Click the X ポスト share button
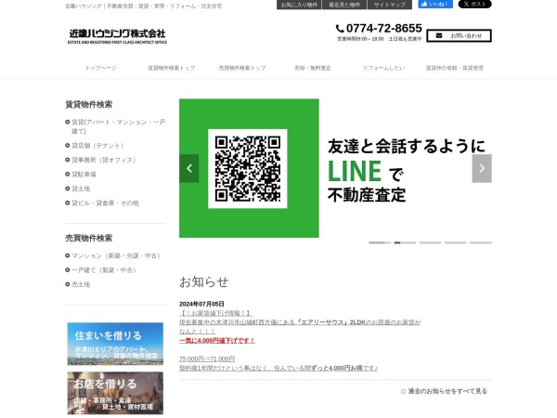The height and width of the screenshot is (418, 557). pos(474,5)
